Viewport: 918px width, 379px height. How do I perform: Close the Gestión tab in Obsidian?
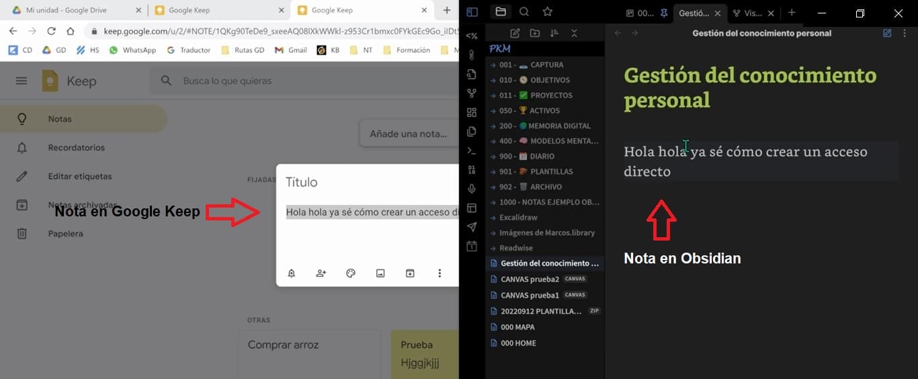718,13
